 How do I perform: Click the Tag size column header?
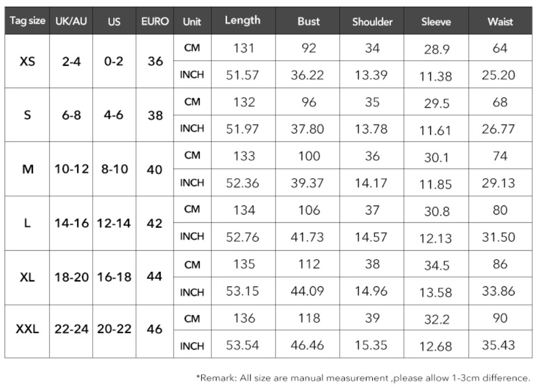[27, 21]
